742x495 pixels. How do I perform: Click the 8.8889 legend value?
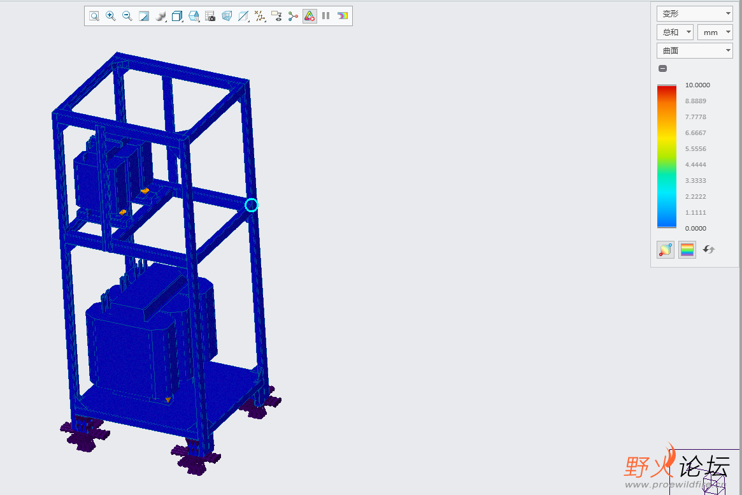[696, 101]
